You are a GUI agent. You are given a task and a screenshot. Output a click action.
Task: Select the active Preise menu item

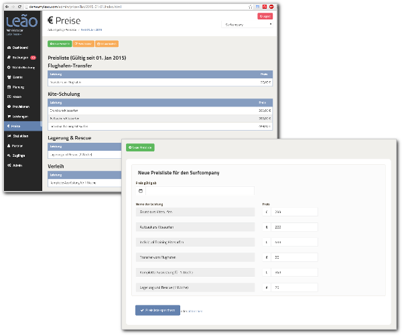point(20,126)
